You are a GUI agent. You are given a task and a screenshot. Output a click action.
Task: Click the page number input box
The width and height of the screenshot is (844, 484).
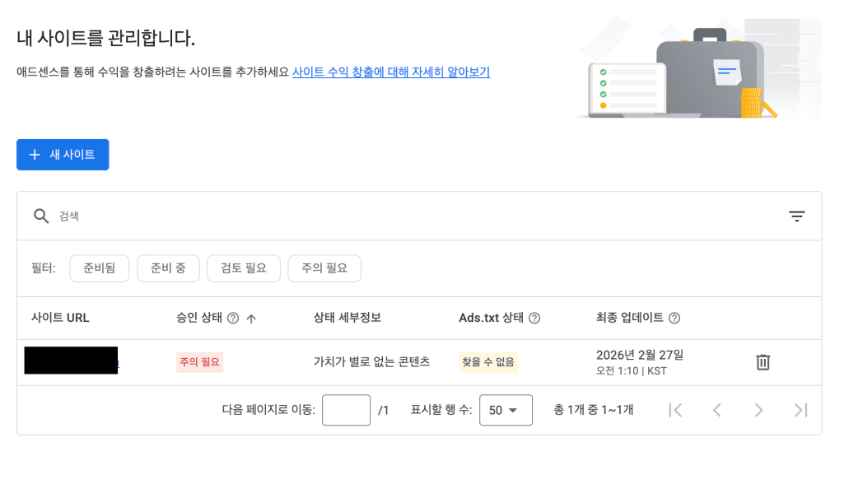(346, 410)
